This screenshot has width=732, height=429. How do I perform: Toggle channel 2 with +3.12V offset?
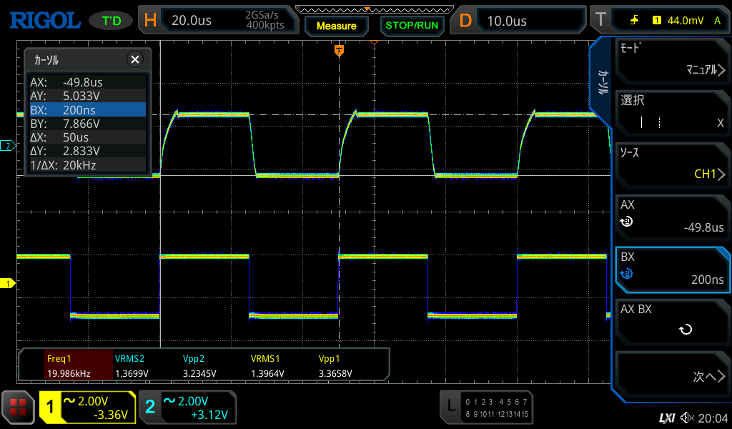(187, 408)
